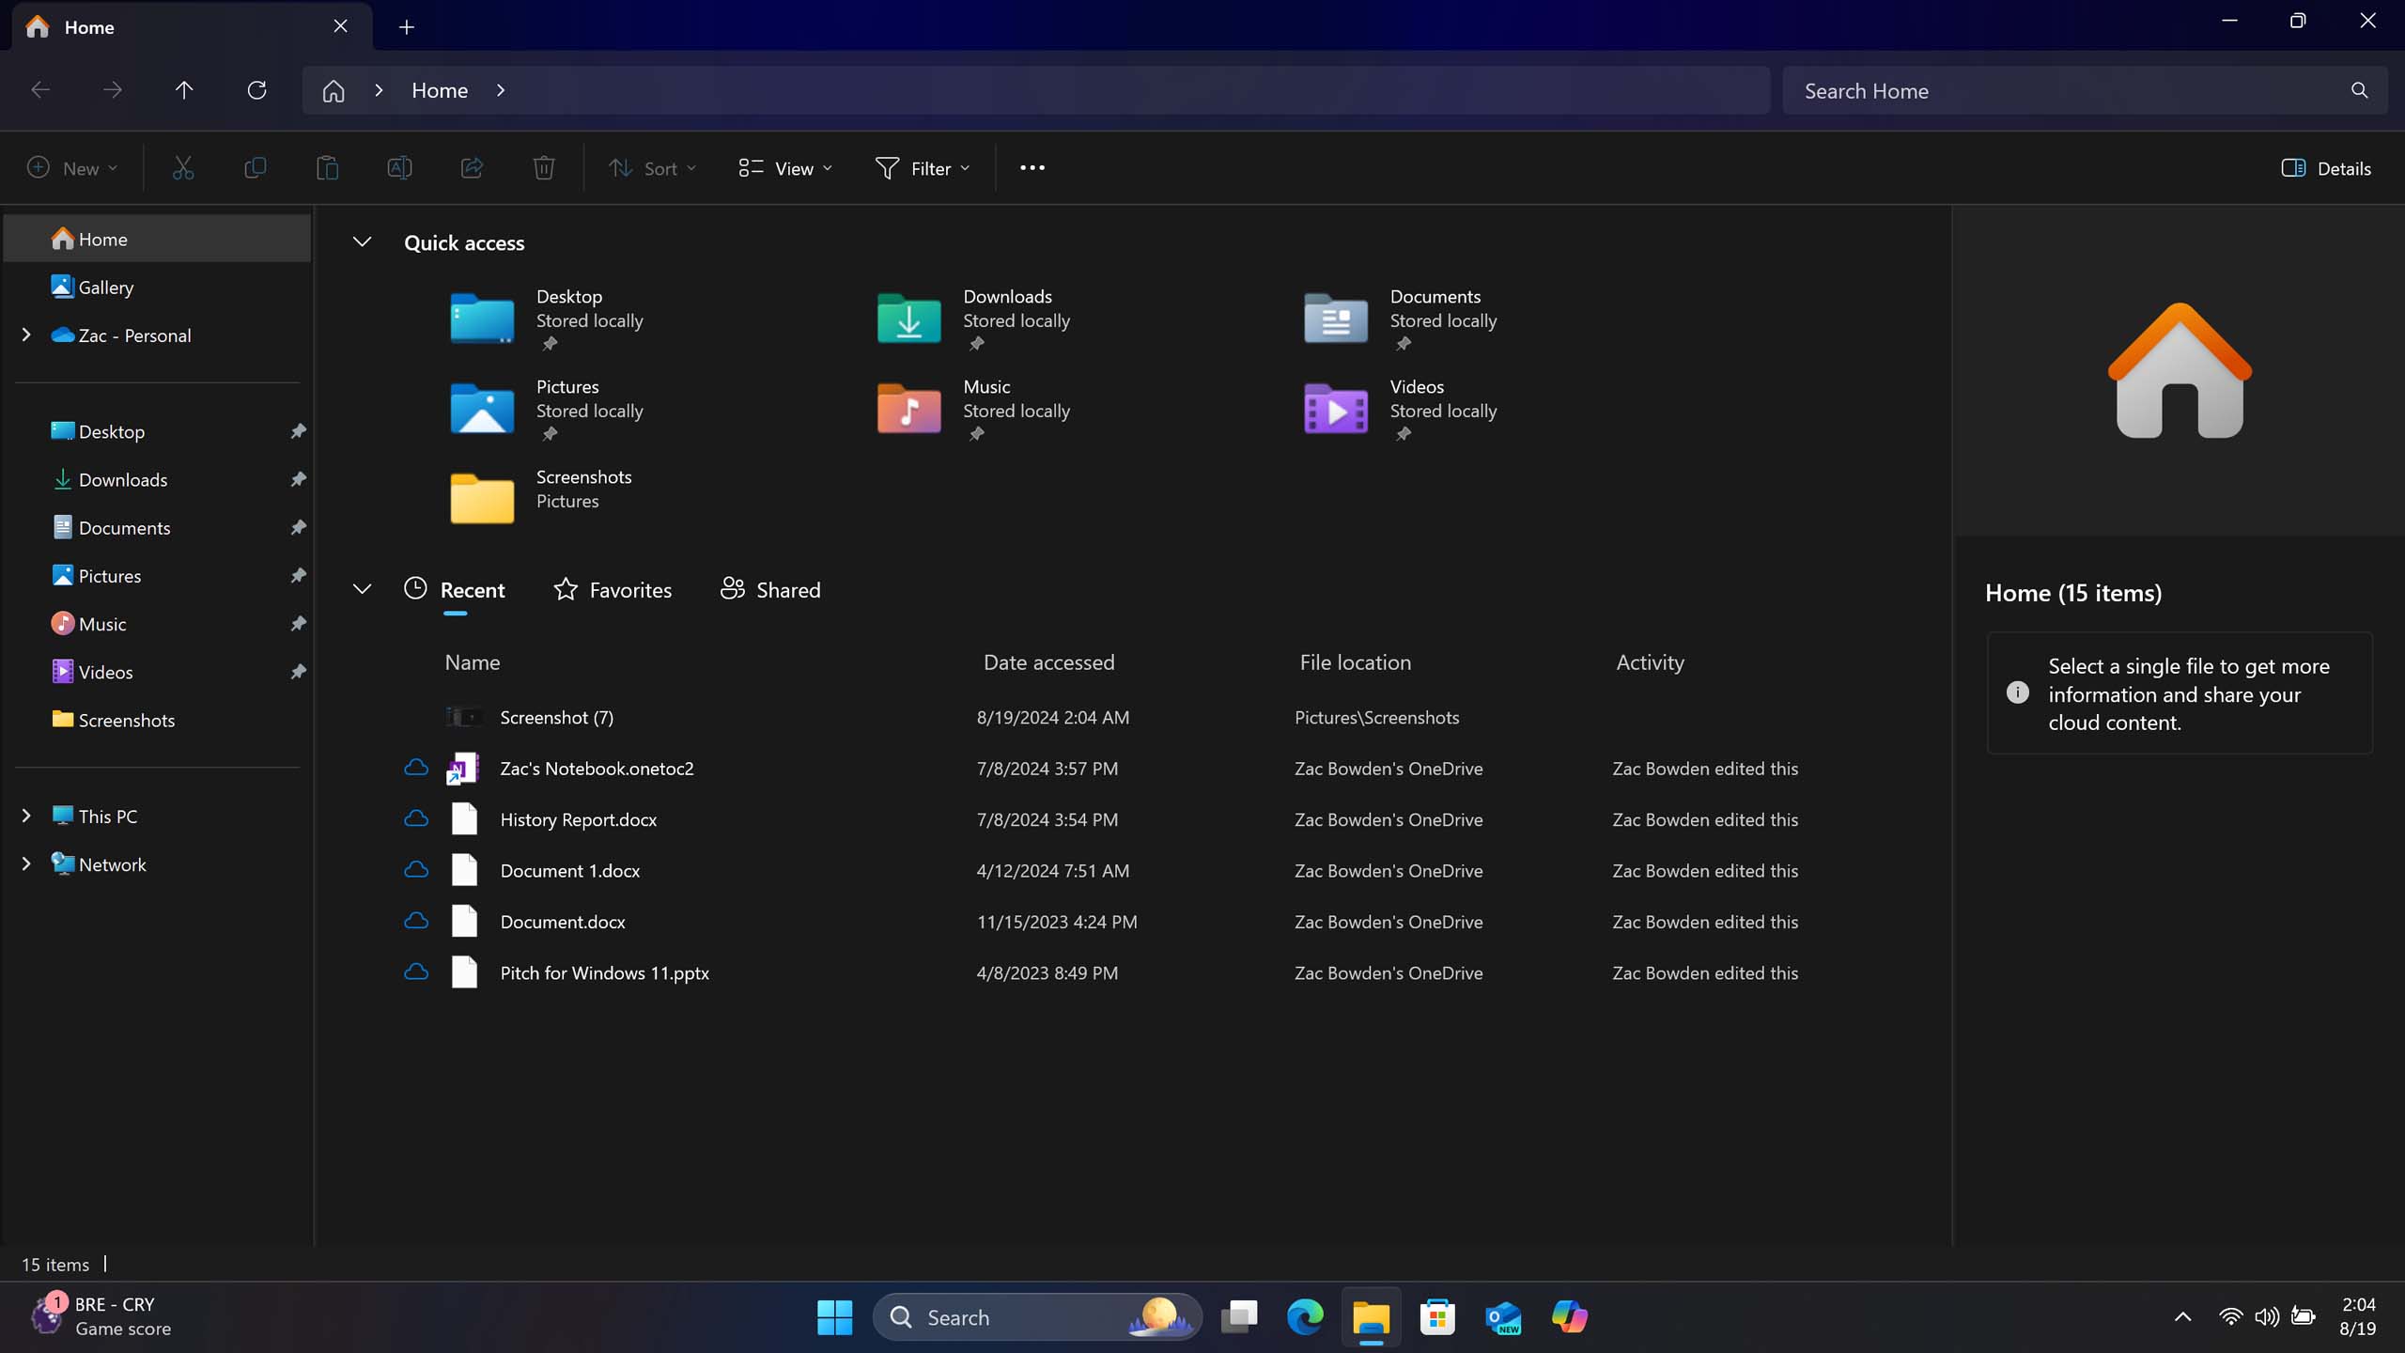Click the Videos folder icon
The height and width of the screenshot is (1353, 2405).
click(1338, 408)
